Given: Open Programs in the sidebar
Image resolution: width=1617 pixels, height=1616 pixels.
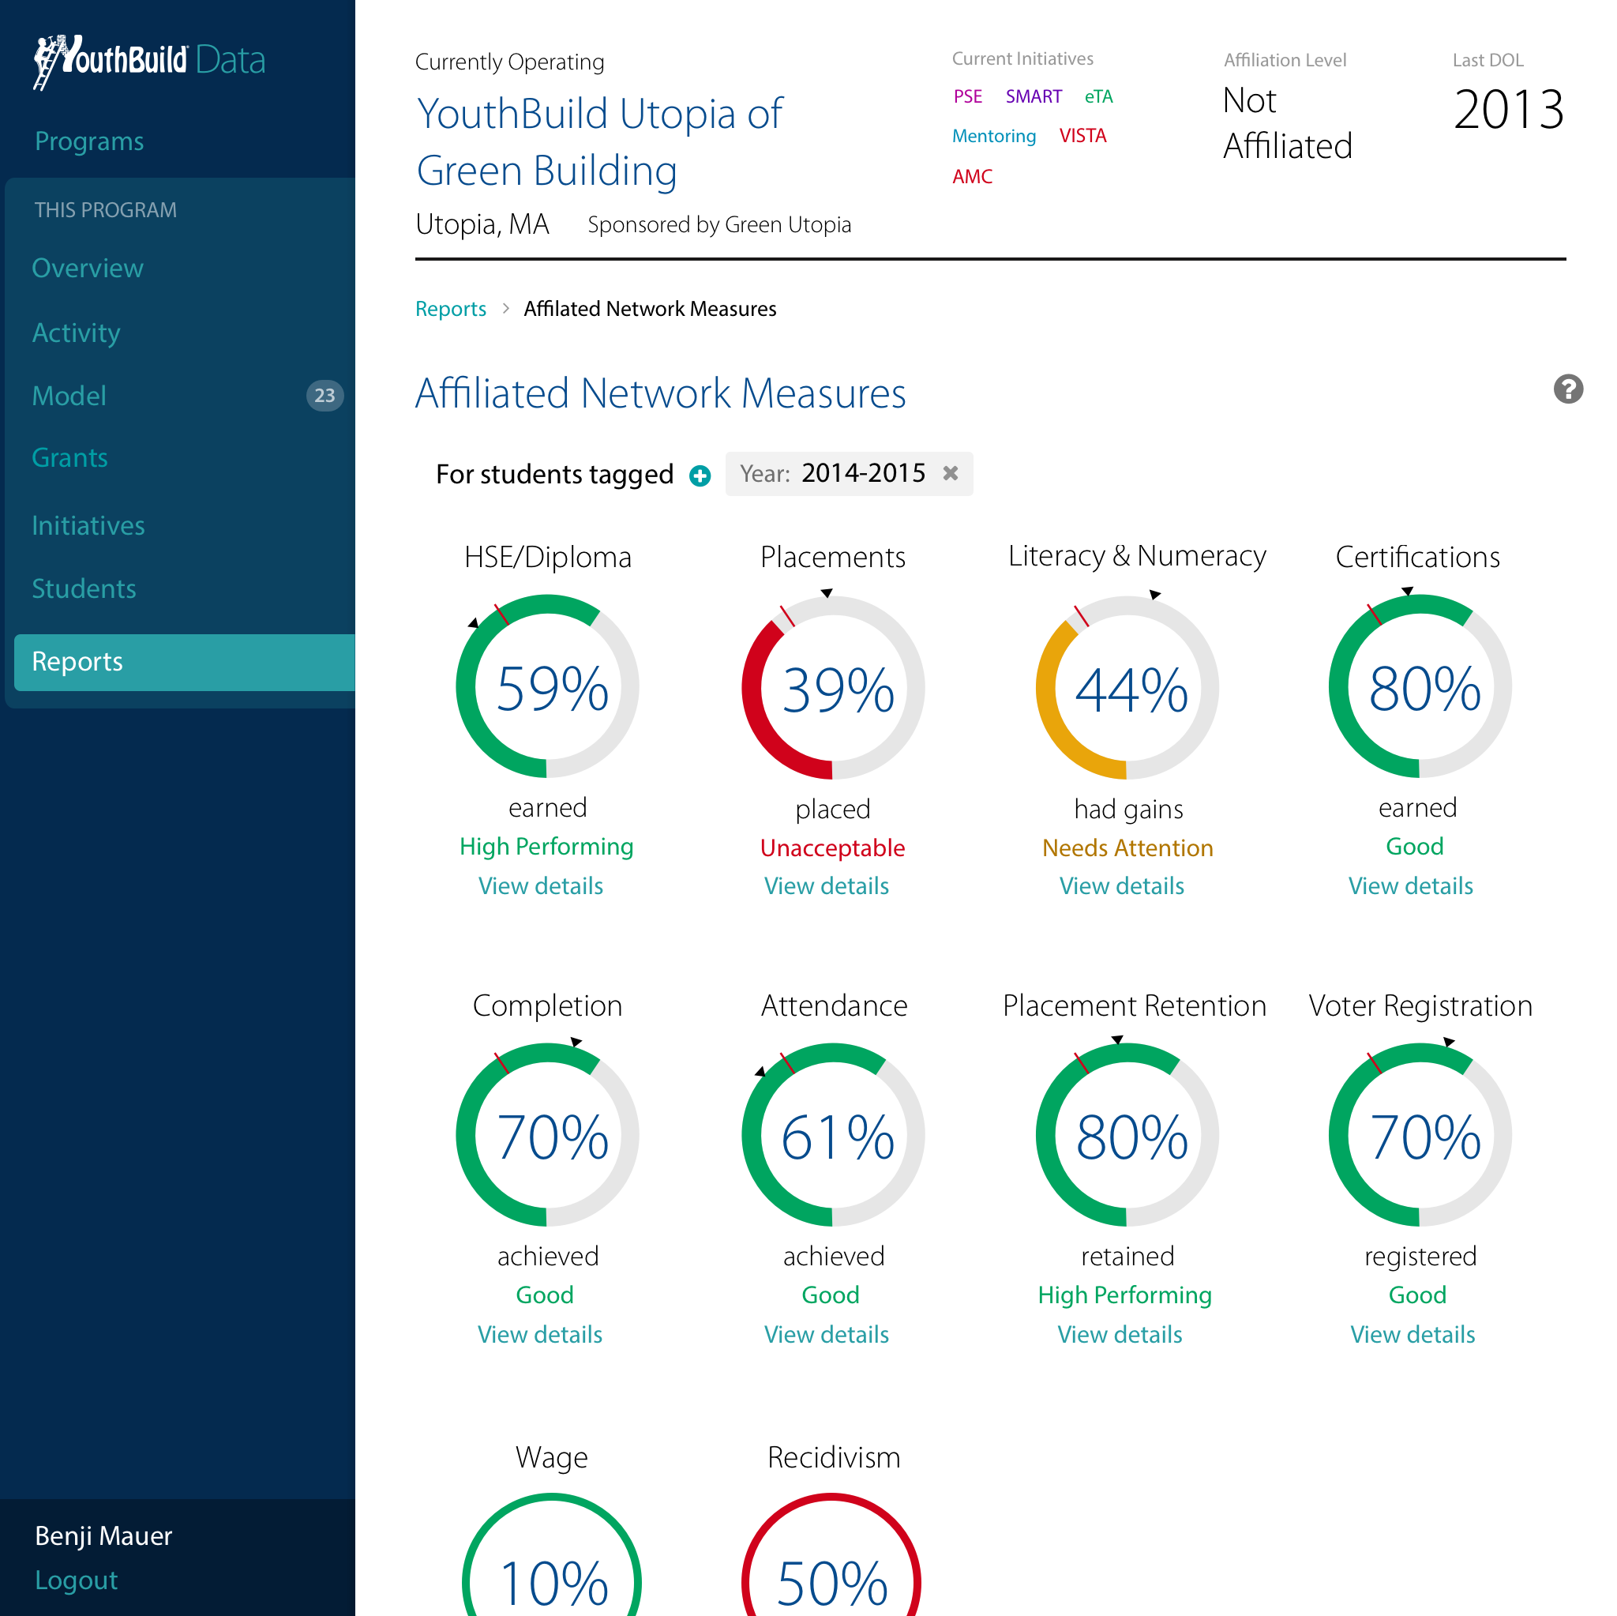Looking at the screenshot, I should 89,141.
